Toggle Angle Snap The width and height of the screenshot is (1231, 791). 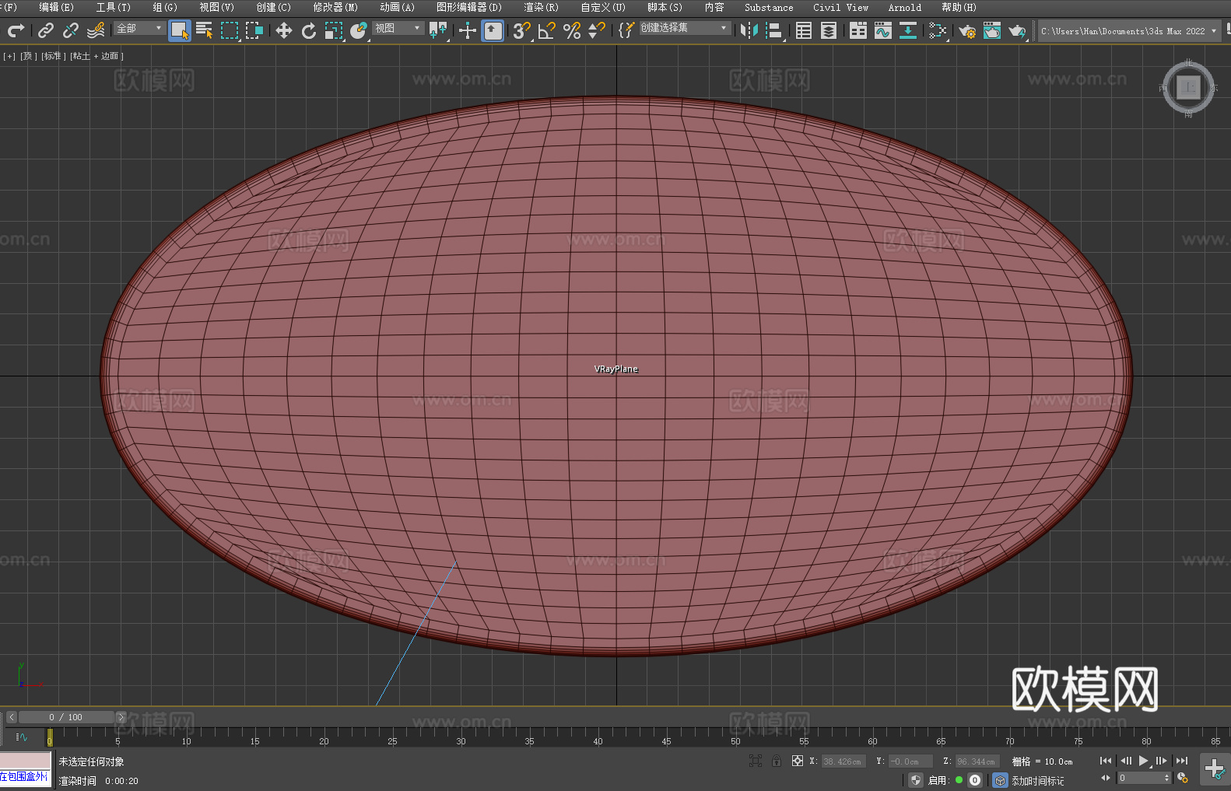[547, 30]
